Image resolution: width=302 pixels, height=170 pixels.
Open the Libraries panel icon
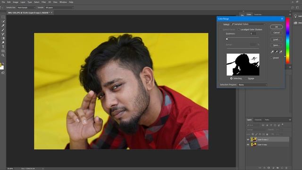click(x=295, y=23)
